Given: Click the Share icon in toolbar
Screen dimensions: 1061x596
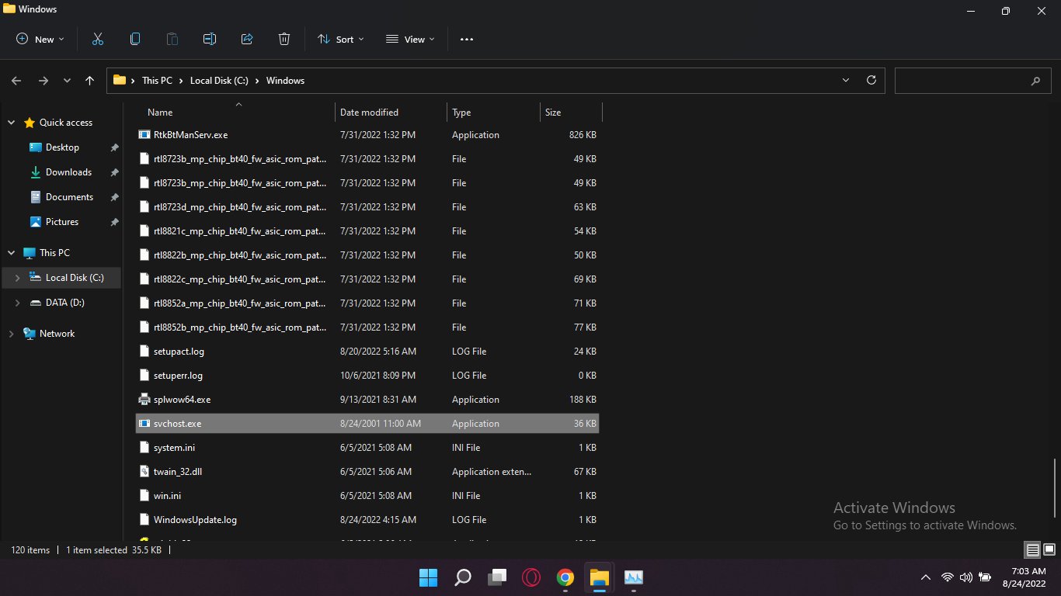Looking at the screenshot, I should click(247, 39).
